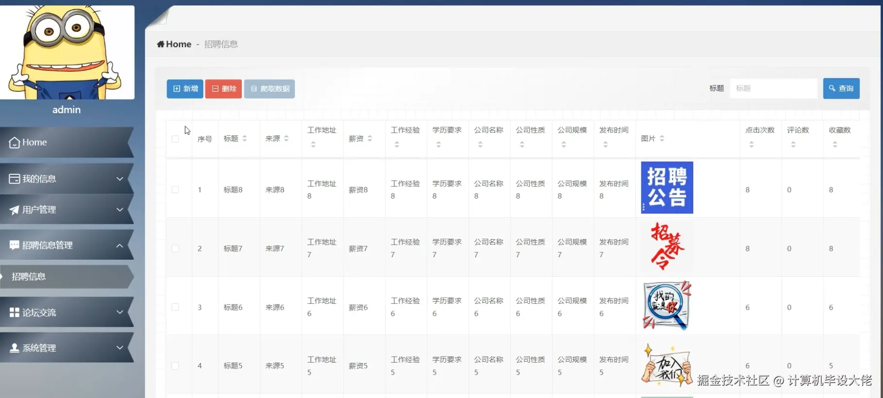Click the 爬取数据 button

click(269, 89)
